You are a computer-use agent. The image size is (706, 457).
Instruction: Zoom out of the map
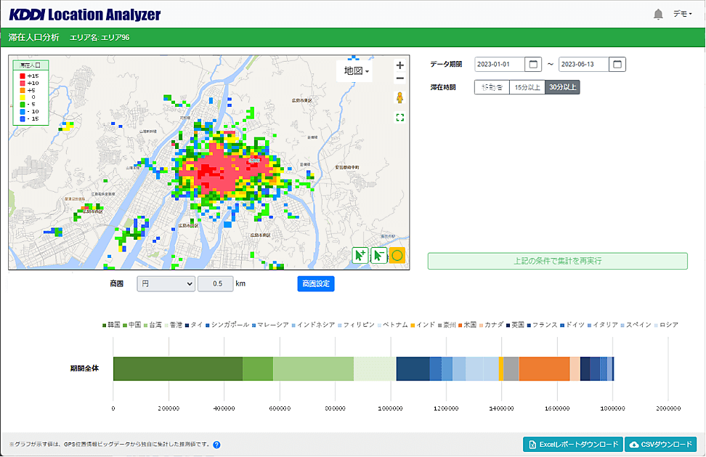click(400, 79)
